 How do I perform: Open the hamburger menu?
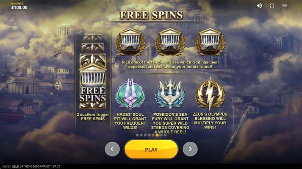pyautogui.click(x=285, y=5)
